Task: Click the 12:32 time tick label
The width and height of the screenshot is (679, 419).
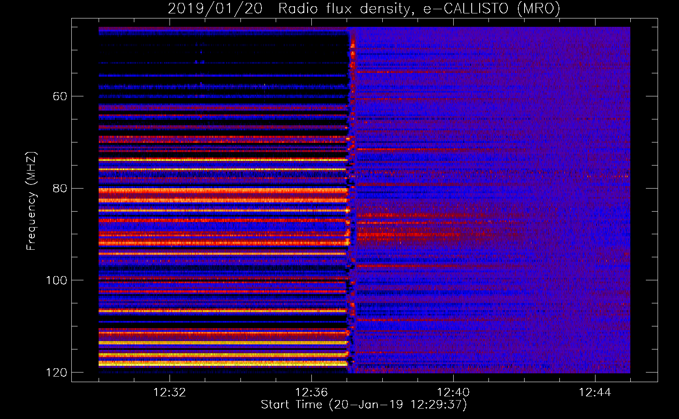Action: point(170,393)
